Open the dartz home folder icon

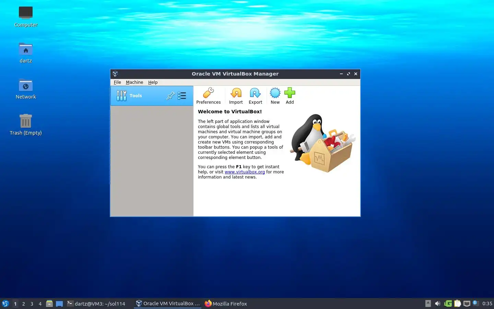26,53
